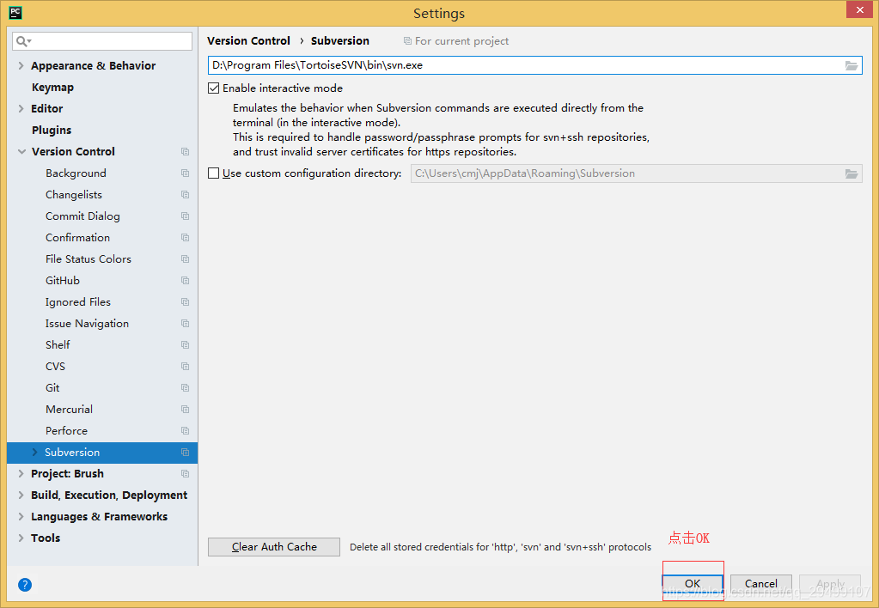This screenshot has height=608, width=879.
Task: Click the project-level icon beside Changelists
Action: pyautogui.click(x=185, y=194)
